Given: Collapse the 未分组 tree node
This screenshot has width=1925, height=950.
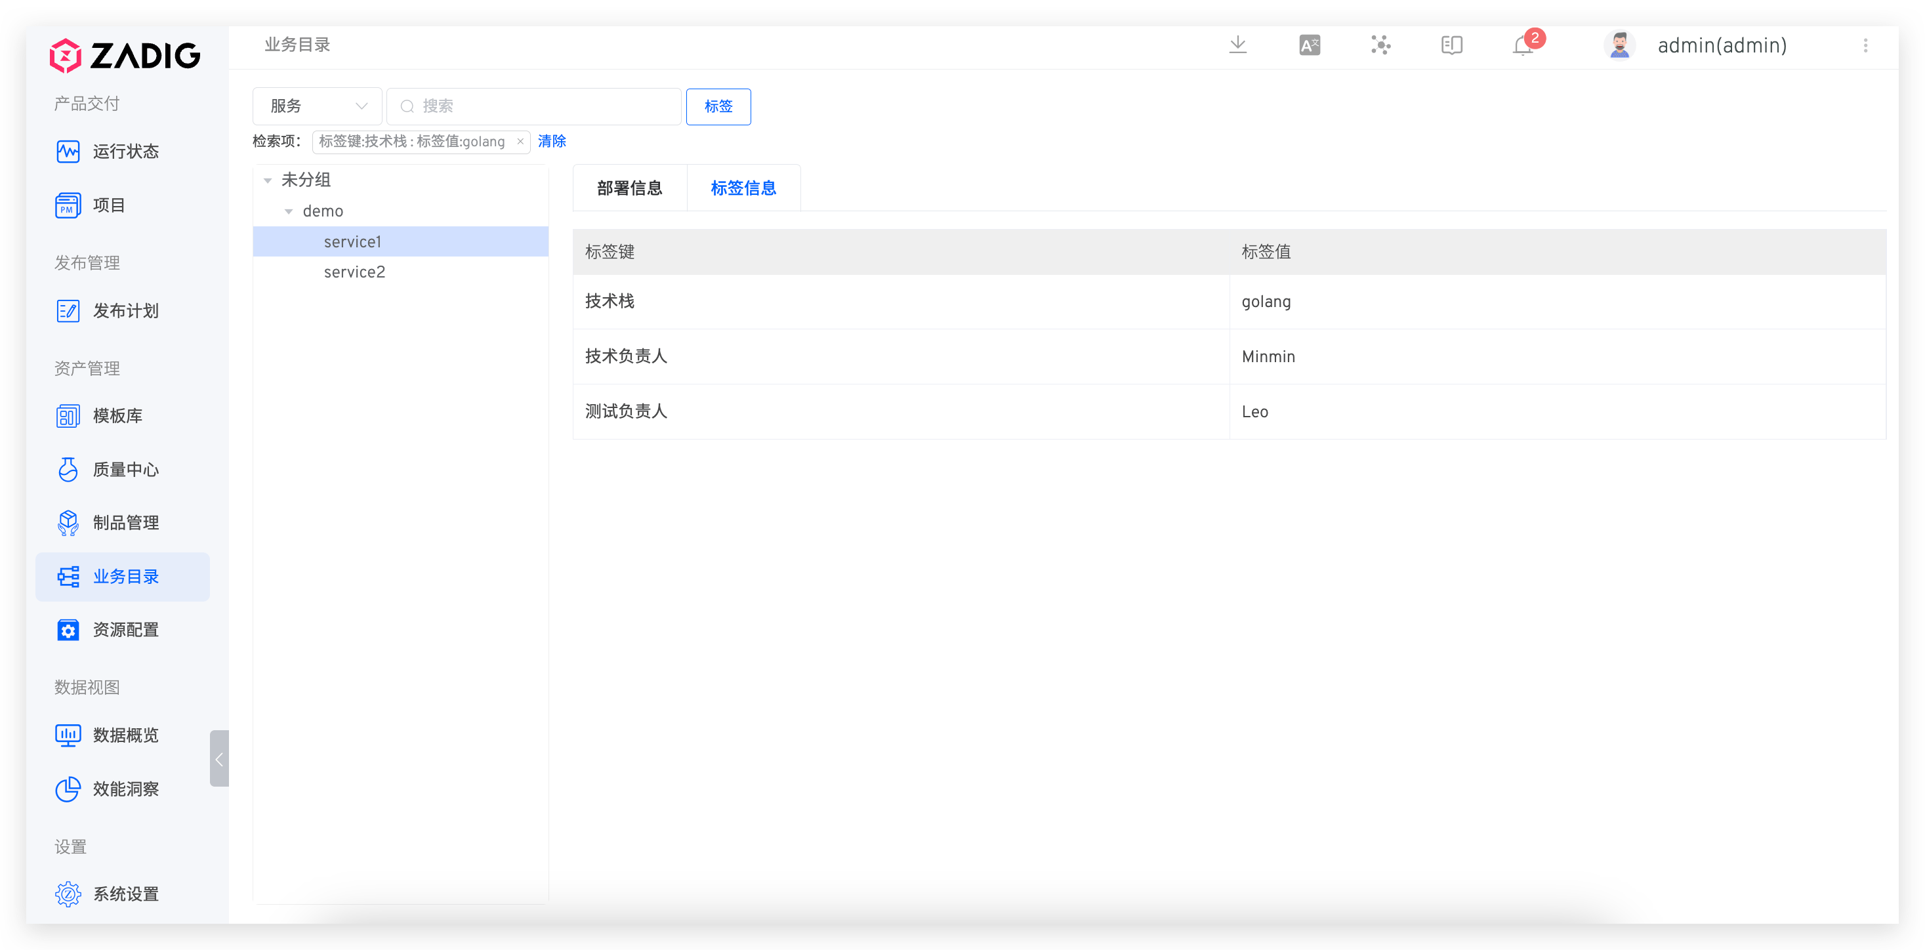Looking at the screenshot, I should 268,180.
